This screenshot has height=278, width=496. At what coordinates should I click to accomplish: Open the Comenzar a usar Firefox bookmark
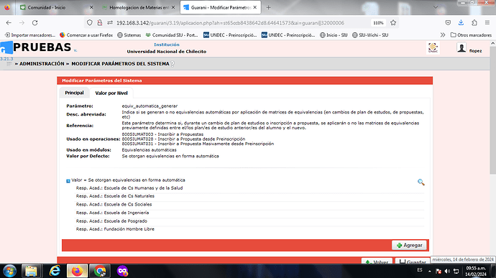86,34
